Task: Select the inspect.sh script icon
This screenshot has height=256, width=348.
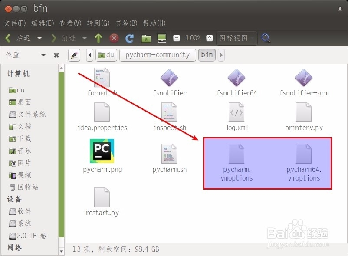Action: [169, 112]
